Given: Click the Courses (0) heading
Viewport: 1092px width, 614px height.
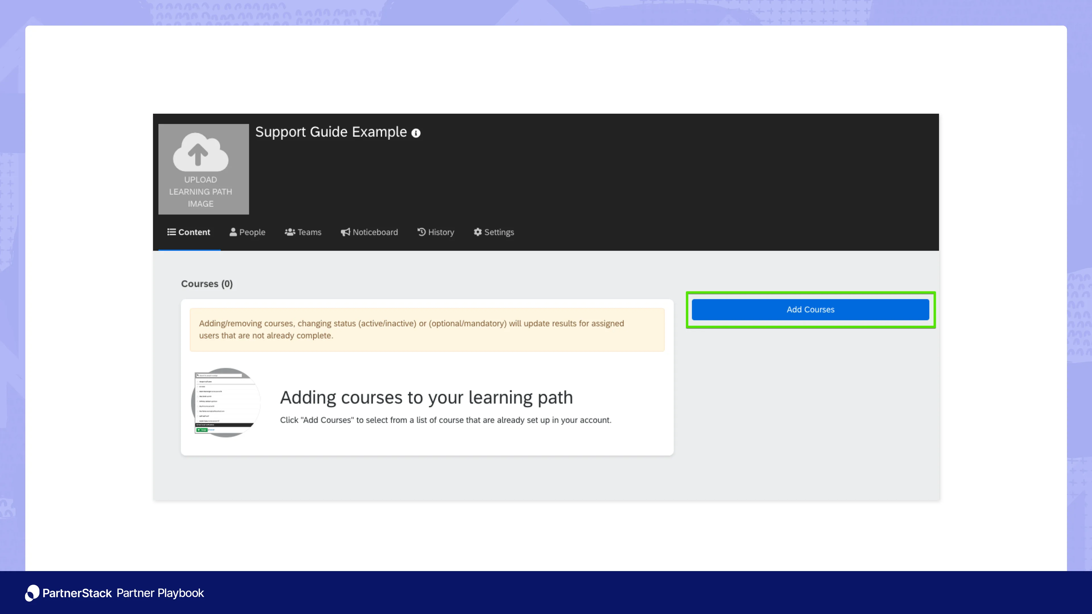Looking at the screenshot, I should (206, 283).
